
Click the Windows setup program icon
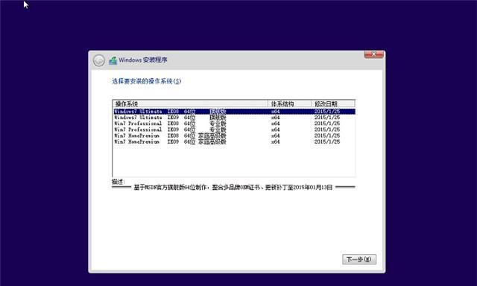point(113,60)
